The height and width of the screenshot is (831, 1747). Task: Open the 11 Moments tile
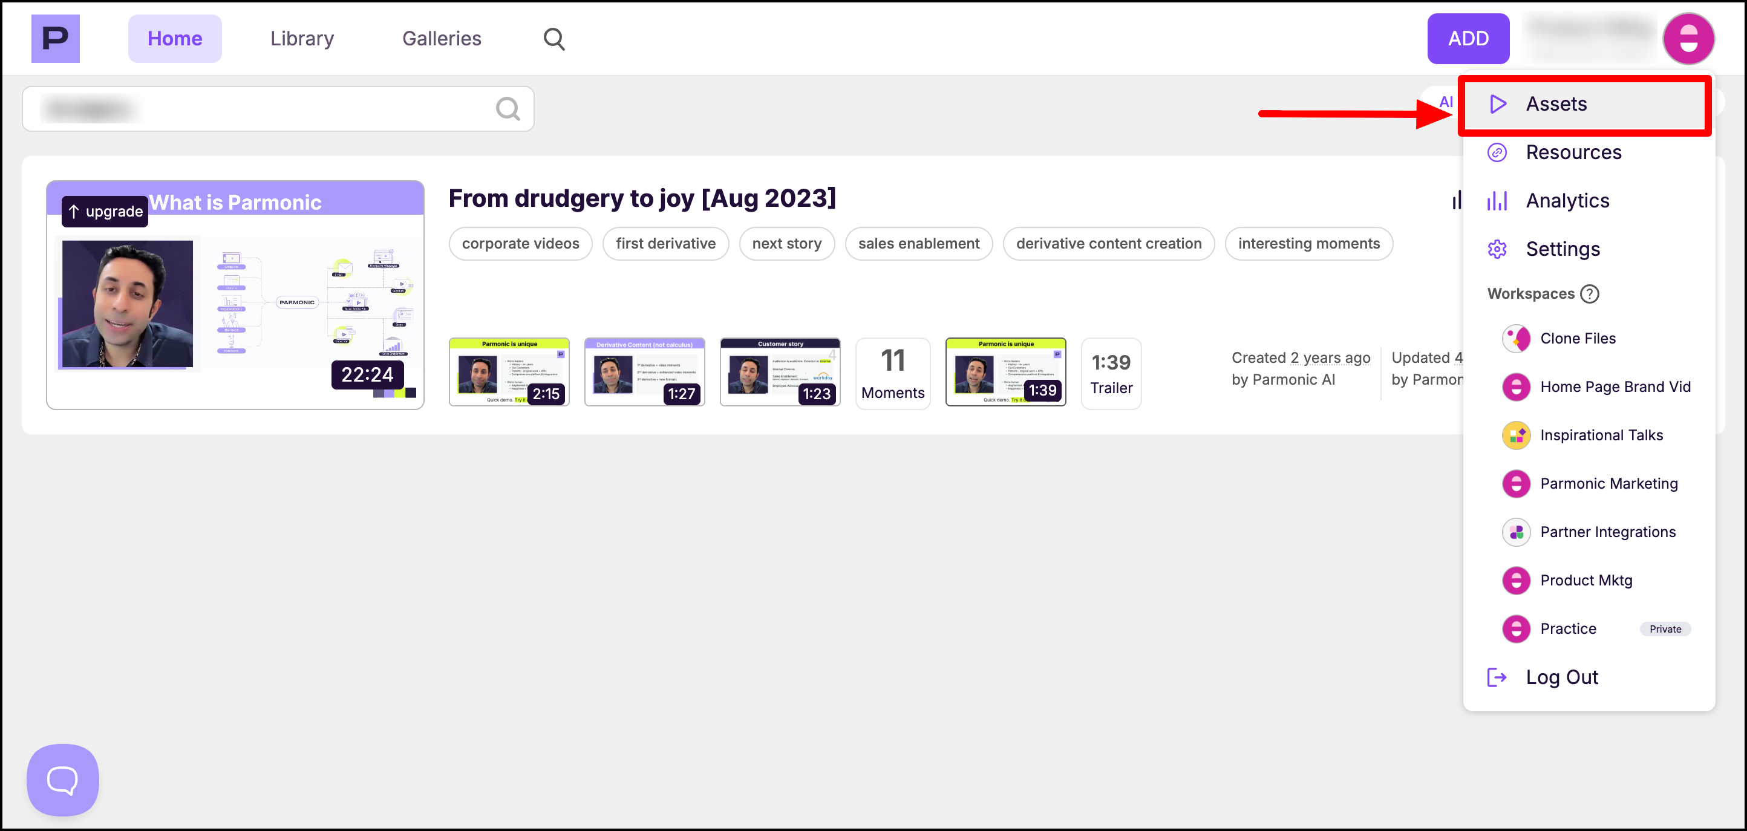click(x=892, y=373)
